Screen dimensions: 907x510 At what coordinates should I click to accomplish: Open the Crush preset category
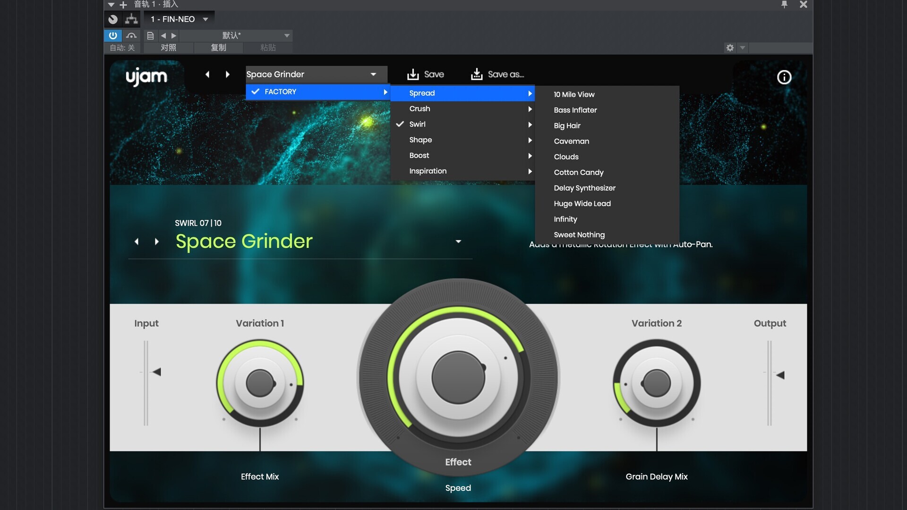[462, 109]
